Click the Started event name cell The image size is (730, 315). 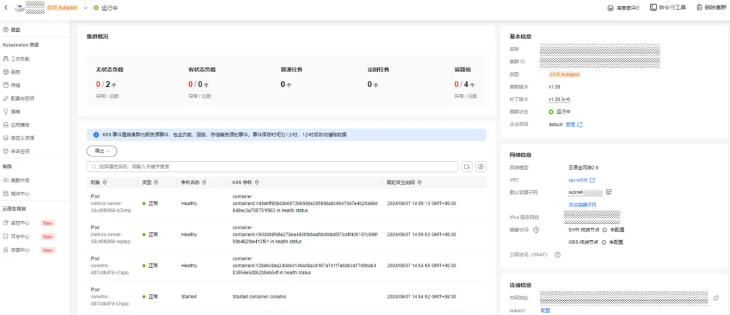coord(189,296)
